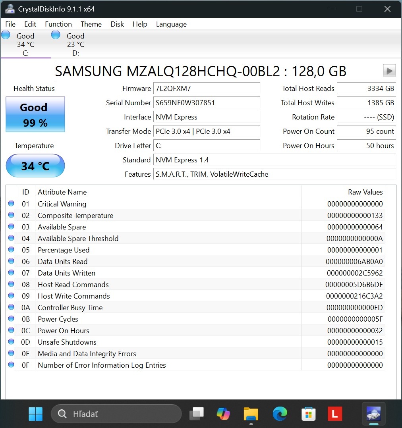The height and width of the screenshot is (428, 402).
Task: Click the Hľadať taskbar search box
Action: pyautogui.click(x=116, y=414)
